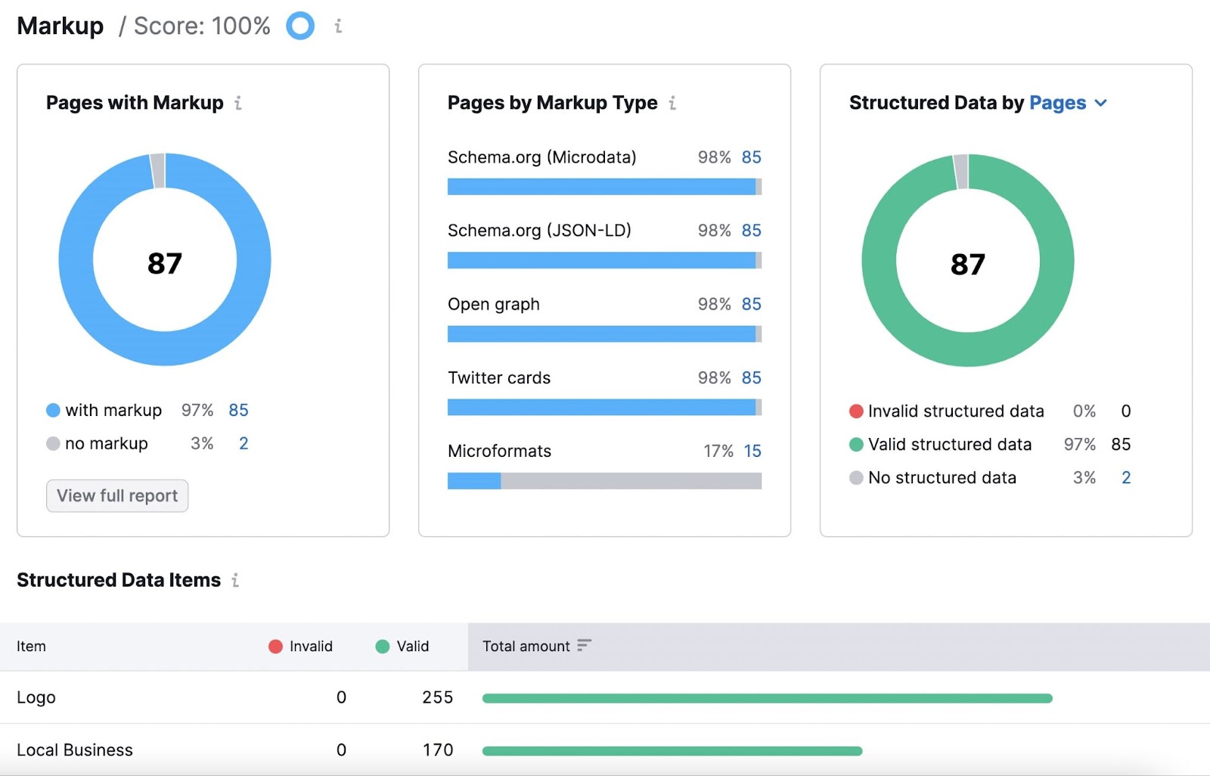The width and height of the screenshot is (1210, 776).
Task: Click the Microformats progress bar
Action: click(x=604, y=481)
